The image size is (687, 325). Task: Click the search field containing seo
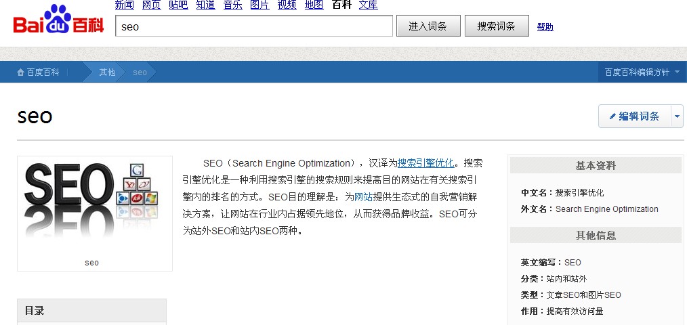click(254, 26)
